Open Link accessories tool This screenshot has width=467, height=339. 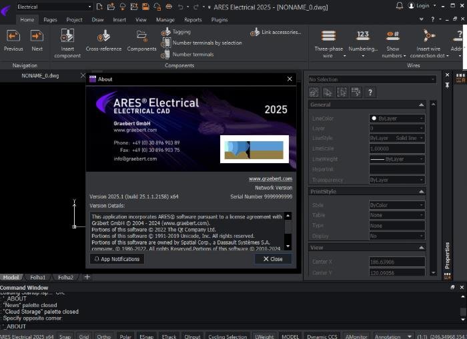click(276, 32)
